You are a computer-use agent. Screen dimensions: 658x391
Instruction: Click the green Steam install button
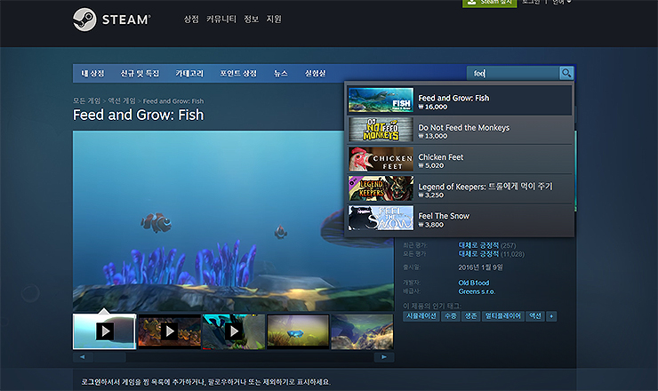pos(490,3)
